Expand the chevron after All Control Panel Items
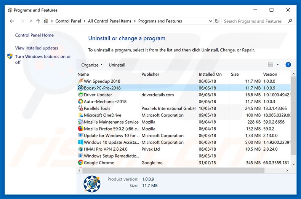This screenshot has width=301, height=199. click(135, 21)
